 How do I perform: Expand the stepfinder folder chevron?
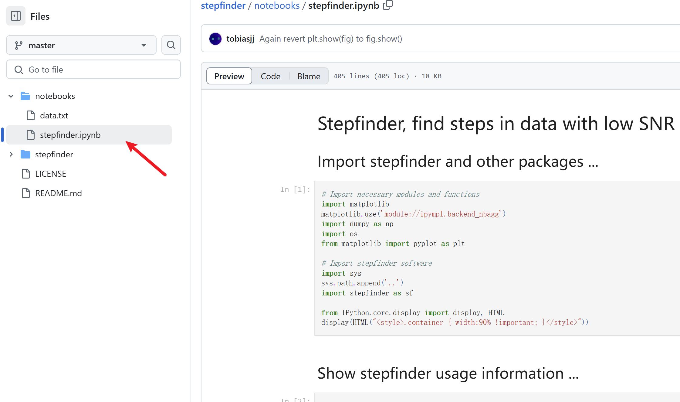pos(11,154)
